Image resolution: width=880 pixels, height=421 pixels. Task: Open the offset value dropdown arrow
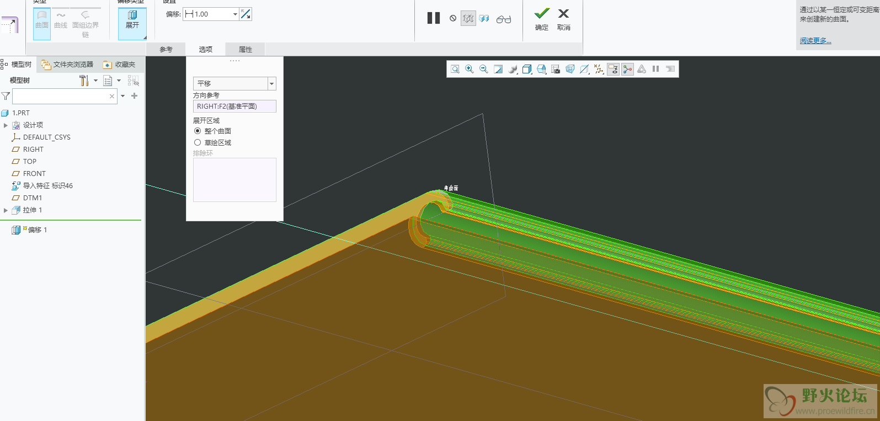(236, 14)
